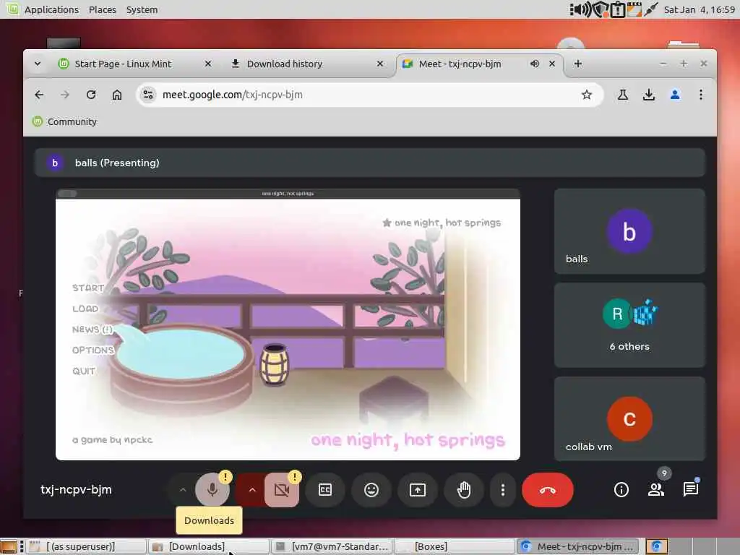
Task: Turn on the camera button
Action: pyautogui.click(x=282, y=490)
